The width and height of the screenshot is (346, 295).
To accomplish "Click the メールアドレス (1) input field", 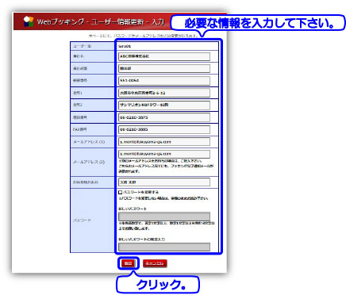I will tap(164, 142).
